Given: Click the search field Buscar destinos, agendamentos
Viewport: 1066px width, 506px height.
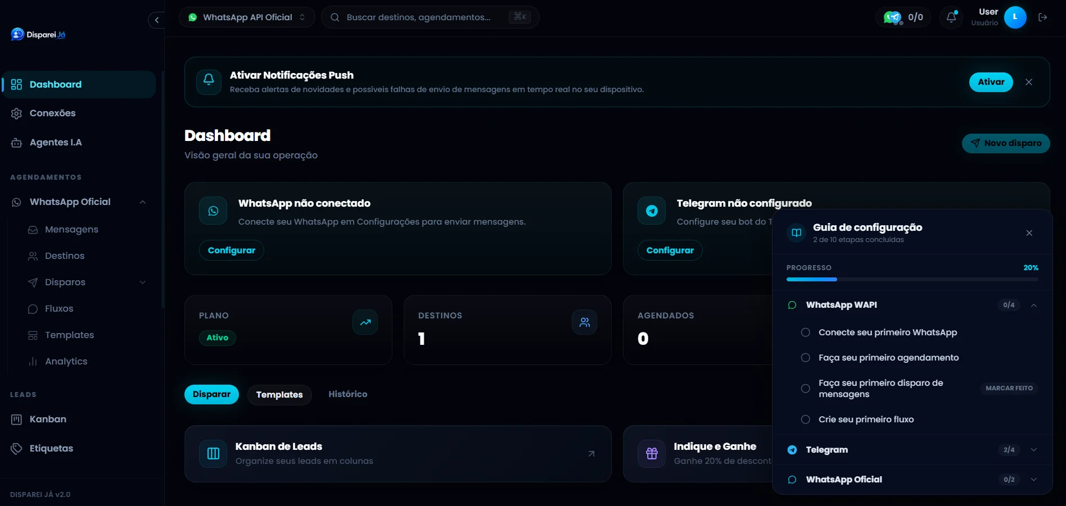Looking at the screenshot, I should [430, 17].
